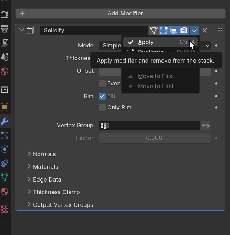Click the Solidify modifier type icon
The width and height of the screenshot is (230, 235).
(30, 30)
